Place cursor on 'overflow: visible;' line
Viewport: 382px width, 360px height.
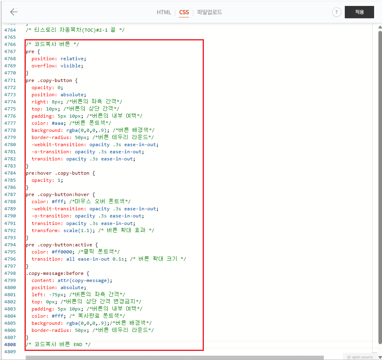pos(57,66)
